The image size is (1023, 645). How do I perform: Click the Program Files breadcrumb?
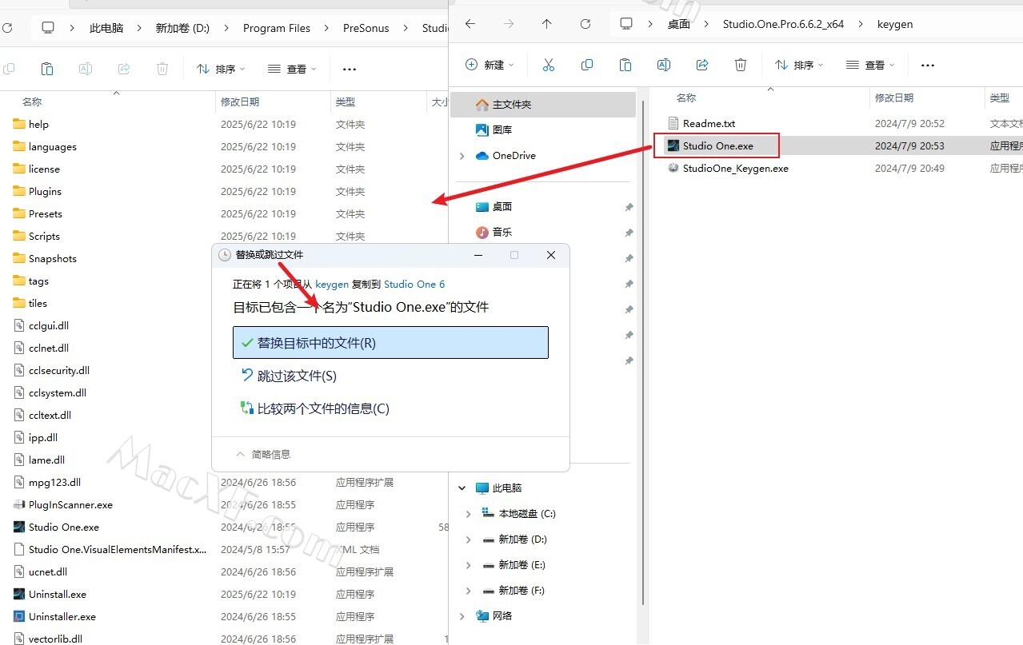pyautogui.click(x=277, y=28)
